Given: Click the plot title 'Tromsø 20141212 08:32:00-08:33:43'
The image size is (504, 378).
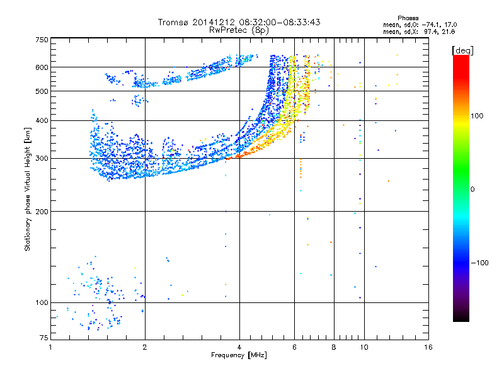Looking at the screenshot, I should pyautogui.click(x=239, y=22).
